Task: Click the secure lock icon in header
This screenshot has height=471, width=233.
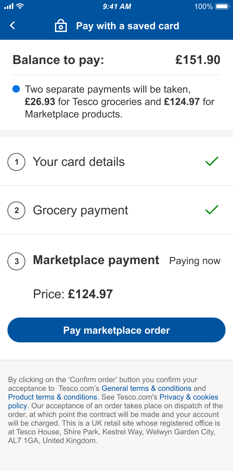Action: [61, 26]
